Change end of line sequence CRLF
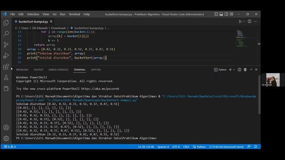285x160 pixels. point(186,147)
